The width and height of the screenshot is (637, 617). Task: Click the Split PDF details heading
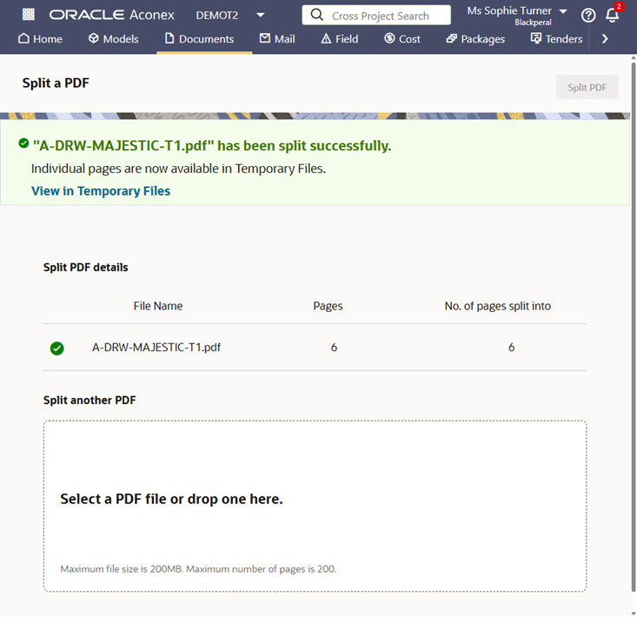[x=86, y=268]
